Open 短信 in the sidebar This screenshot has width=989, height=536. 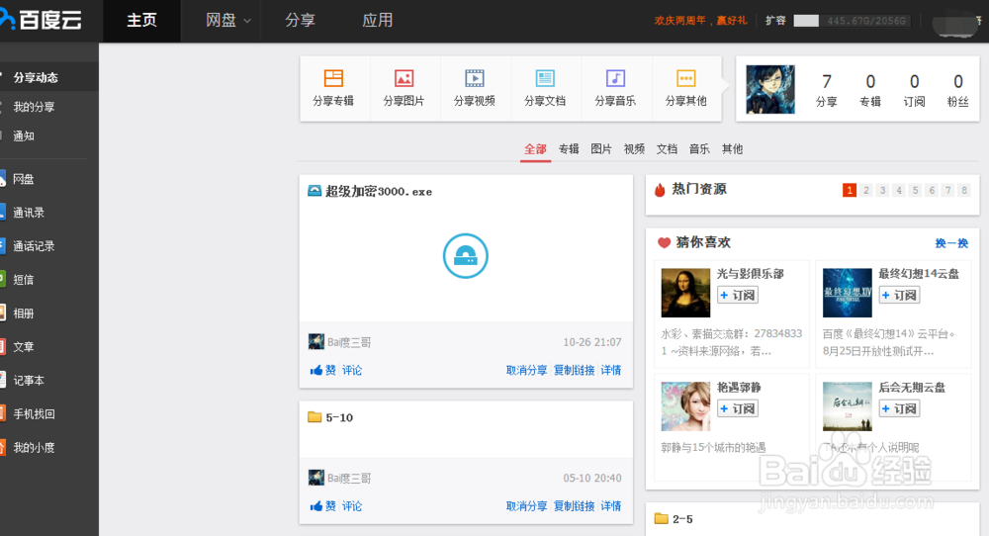24,279
